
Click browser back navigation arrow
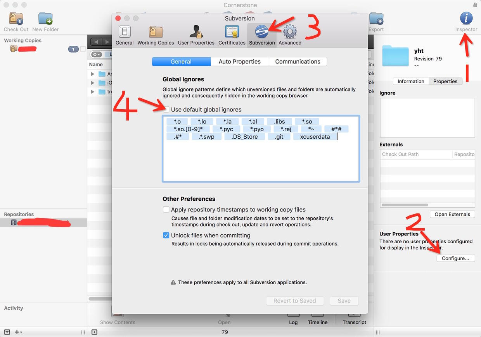pyautogui.click(x=96, y=42)
